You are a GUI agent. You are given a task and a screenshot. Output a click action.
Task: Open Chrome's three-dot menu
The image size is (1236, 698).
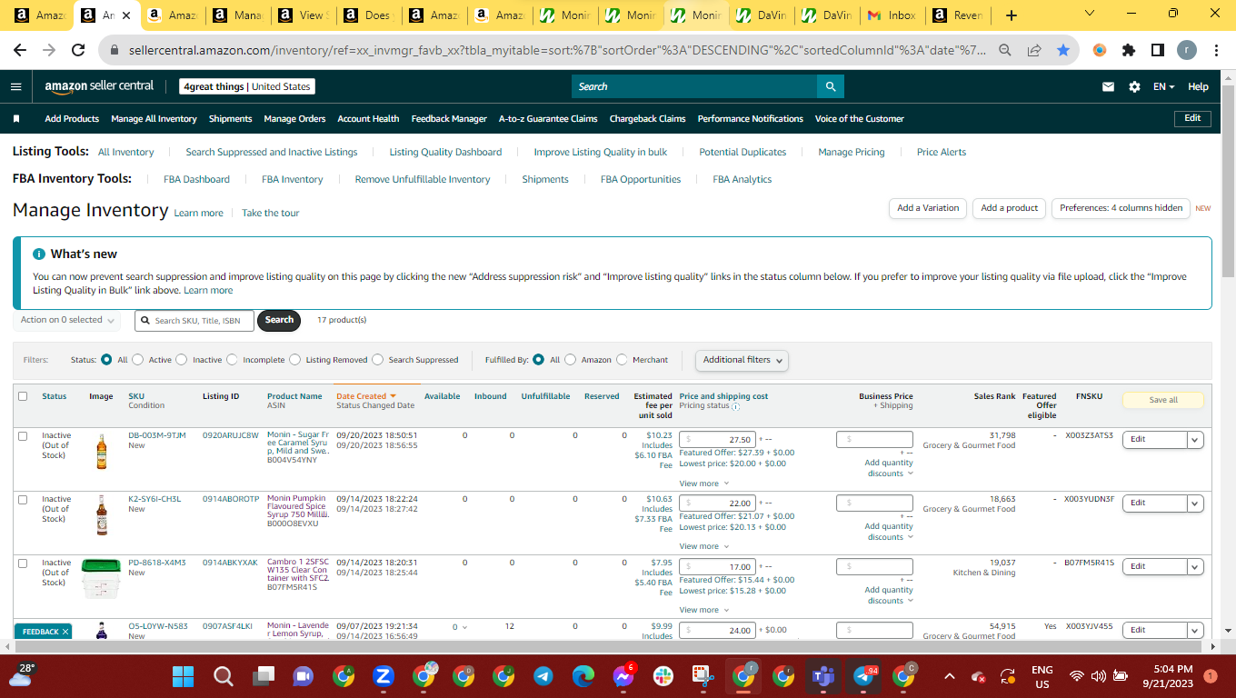[1216, 50]
